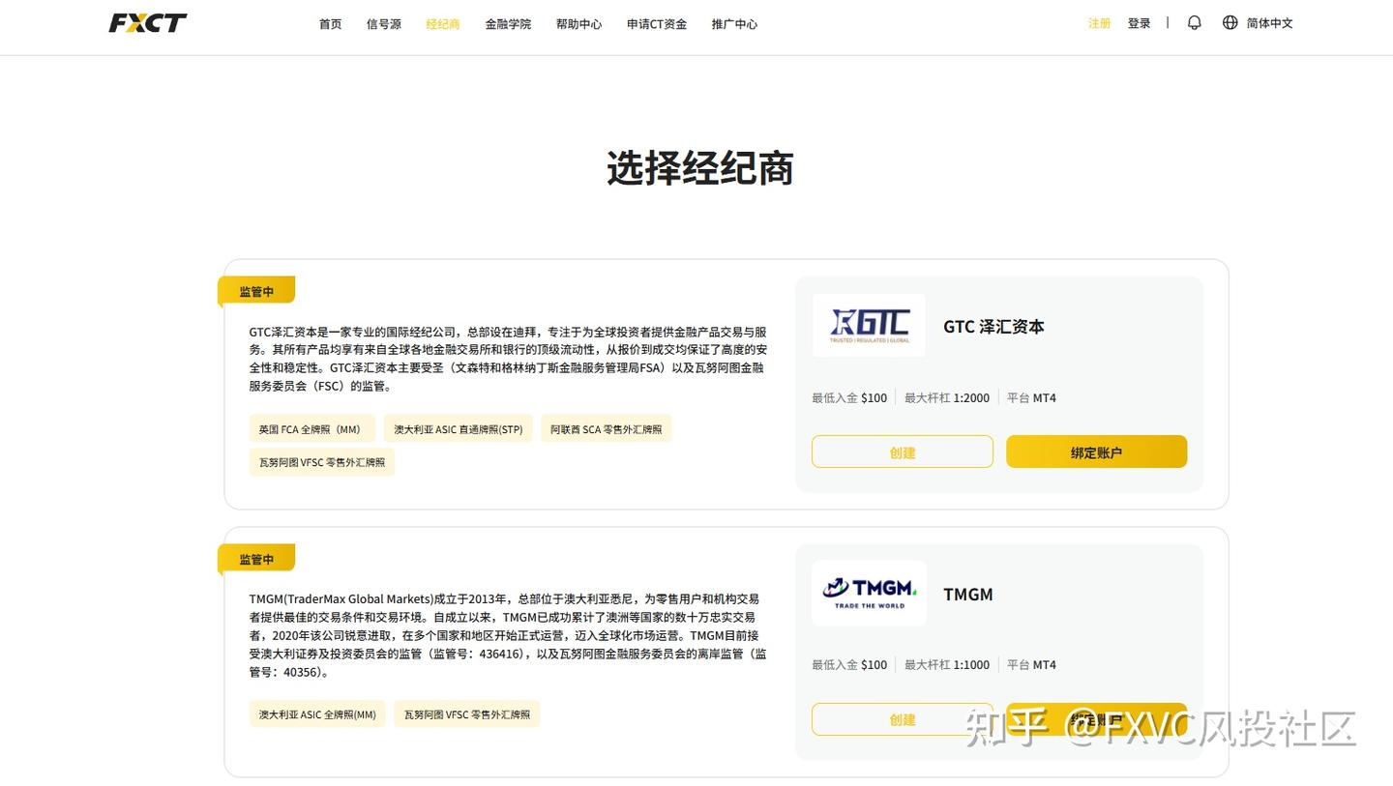Viewport: 1393px width, 786px height.
Task: Click the TMGM description paragraph
Action: pos(508,635)
